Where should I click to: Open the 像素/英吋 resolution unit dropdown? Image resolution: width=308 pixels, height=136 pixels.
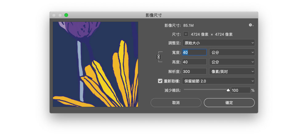pyautogui.click(x=232, y=71)
